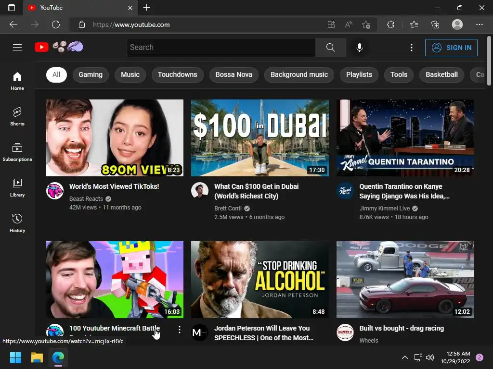493x369 pixels.
Task: Open Brett Conti channel avatar
Action: 200,190
